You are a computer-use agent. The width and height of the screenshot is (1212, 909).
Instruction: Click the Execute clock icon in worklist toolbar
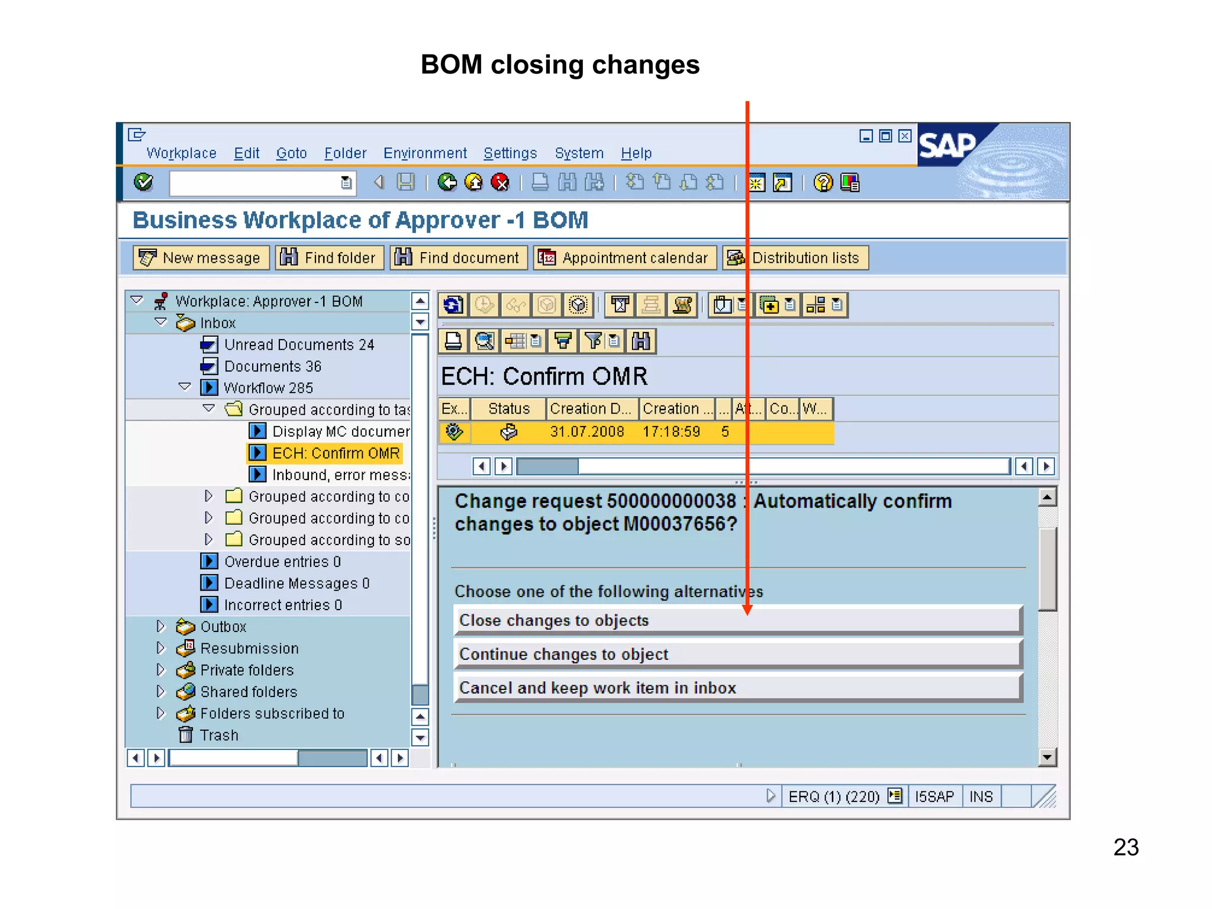485,305
